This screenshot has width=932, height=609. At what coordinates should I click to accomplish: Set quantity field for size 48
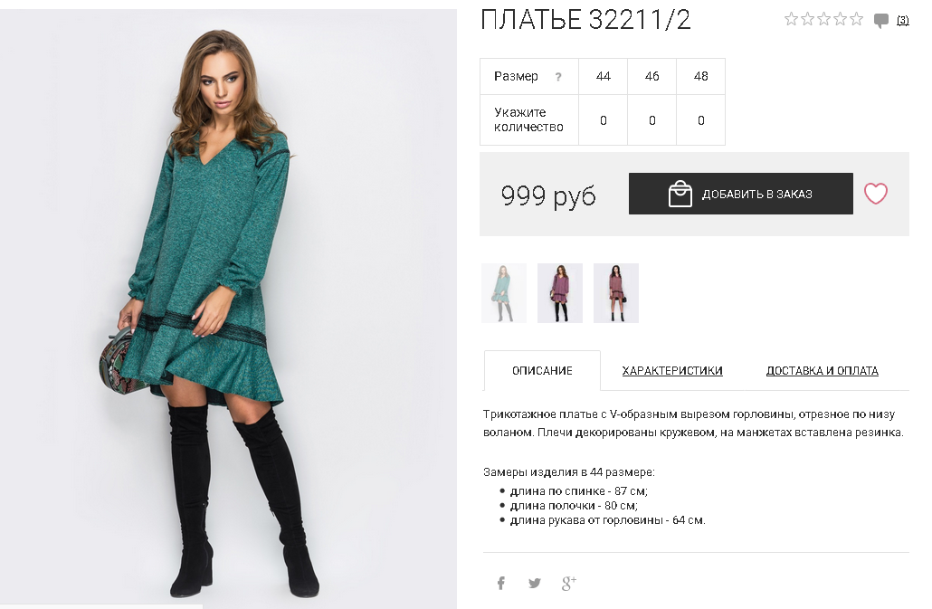point(700,120)
